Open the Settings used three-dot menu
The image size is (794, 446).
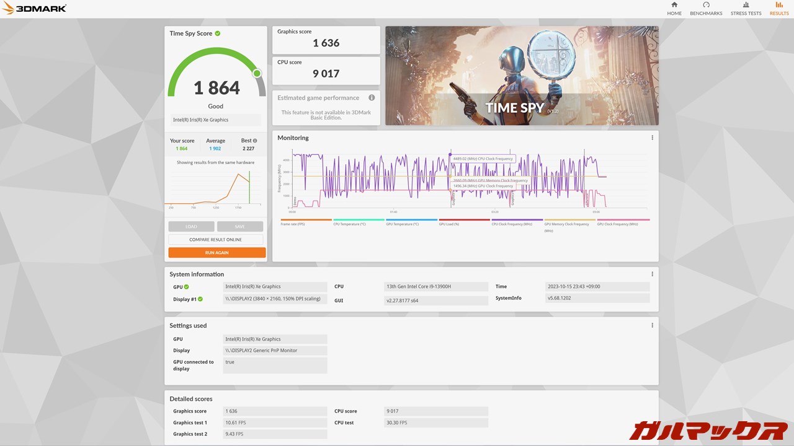point(652,326)
